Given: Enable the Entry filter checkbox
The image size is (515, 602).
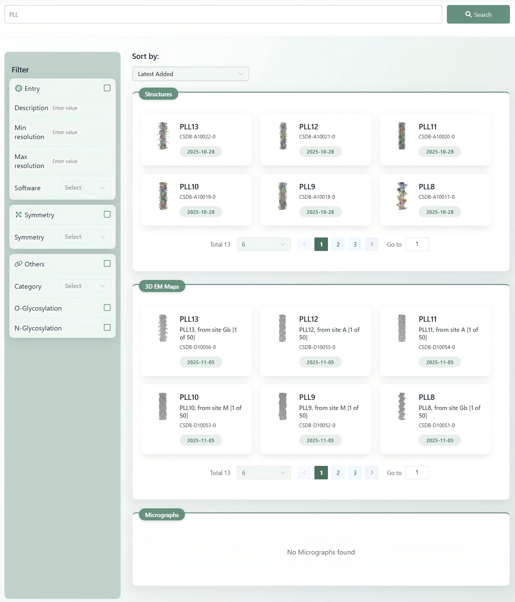Looking at the screenshot, I should [x=107, y=88].
